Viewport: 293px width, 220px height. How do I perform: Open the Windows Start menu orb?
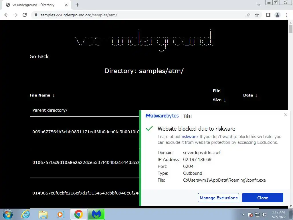click(8, 214)
